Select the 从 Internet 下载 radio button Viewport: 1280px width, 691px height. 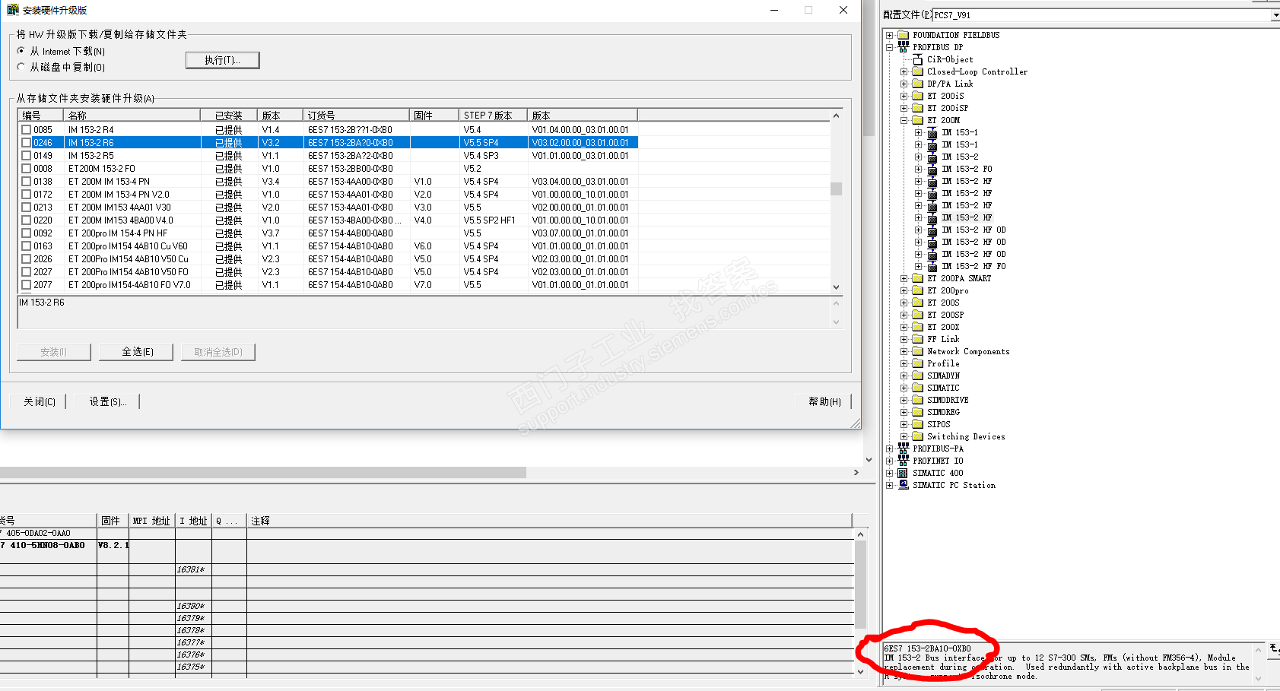pyautogui.click(x=21, y=51)
